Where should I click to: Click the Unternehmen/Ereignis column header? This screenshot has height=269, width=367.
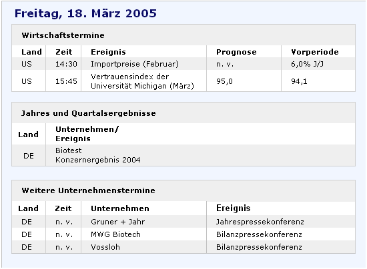pyautogui.click(x=87, y=134)
